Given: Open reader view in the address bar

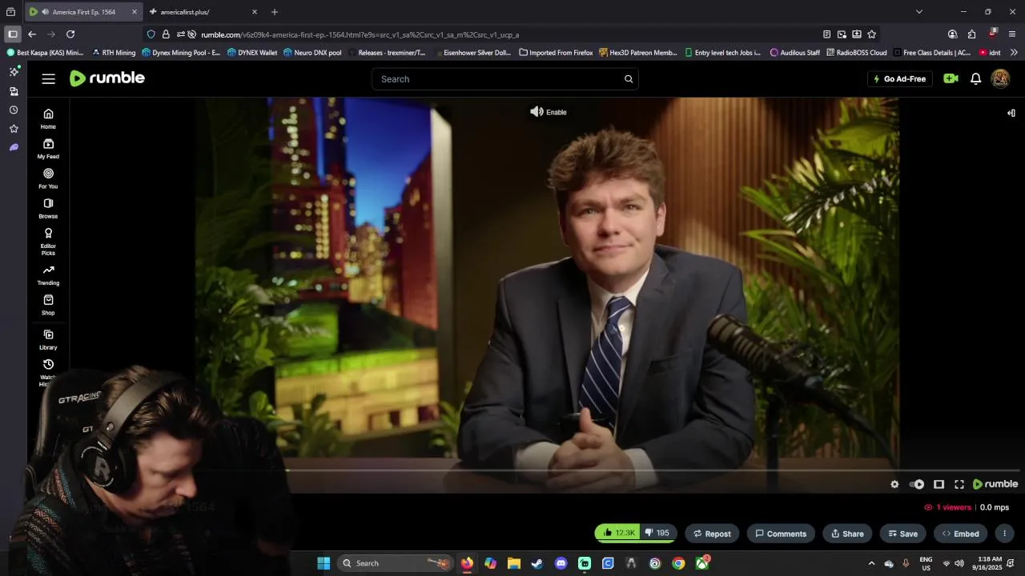Looking at the screenshot, I should pos(826,34).
